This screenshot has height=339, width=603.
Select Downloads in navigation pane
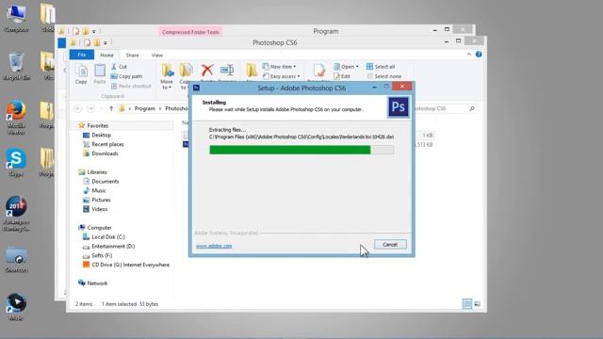(x=105, y=153)
